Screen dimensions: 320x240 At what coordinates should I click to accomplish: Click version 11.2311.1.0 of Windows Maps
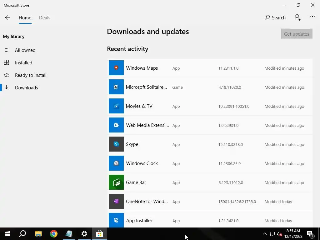(x=228, y=68)
